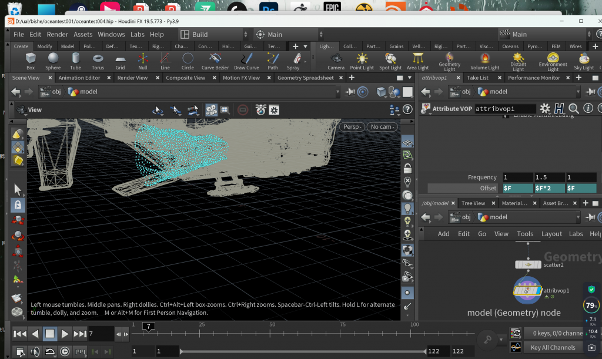Click the timeline current frame marker 7
Screen dimensions: 602x359
coord(149,327)
